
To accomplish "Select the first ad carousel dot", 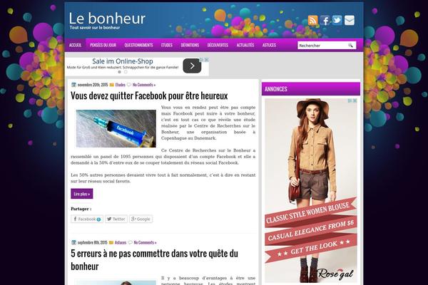I will pyautogui.click(x=119, y=72).
